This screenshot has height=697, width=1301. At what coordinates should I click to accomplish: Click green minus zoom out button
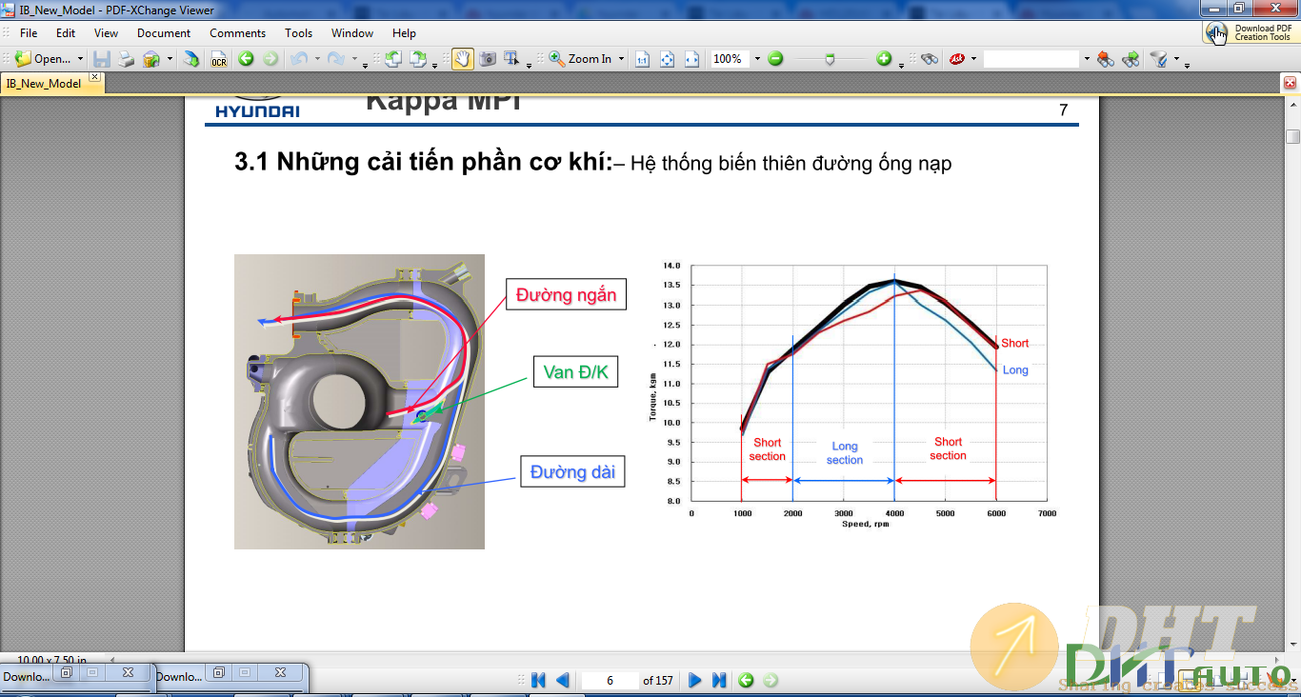coord(775,59)
